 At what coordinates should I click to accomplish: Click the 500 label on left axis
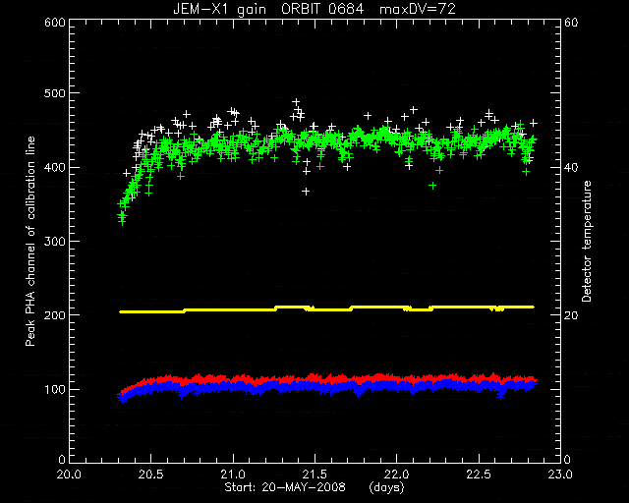click(x=55, y=93)
